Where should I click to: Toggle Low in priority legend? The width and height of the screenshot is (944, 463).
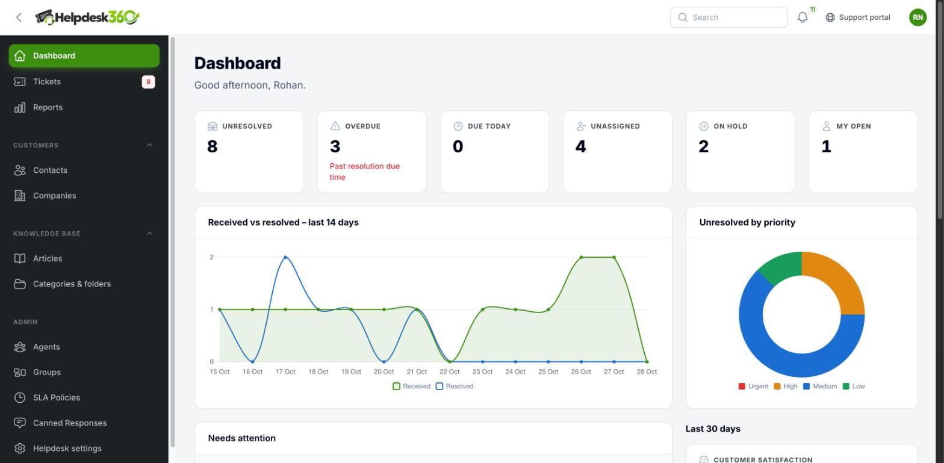coord(854,387)
